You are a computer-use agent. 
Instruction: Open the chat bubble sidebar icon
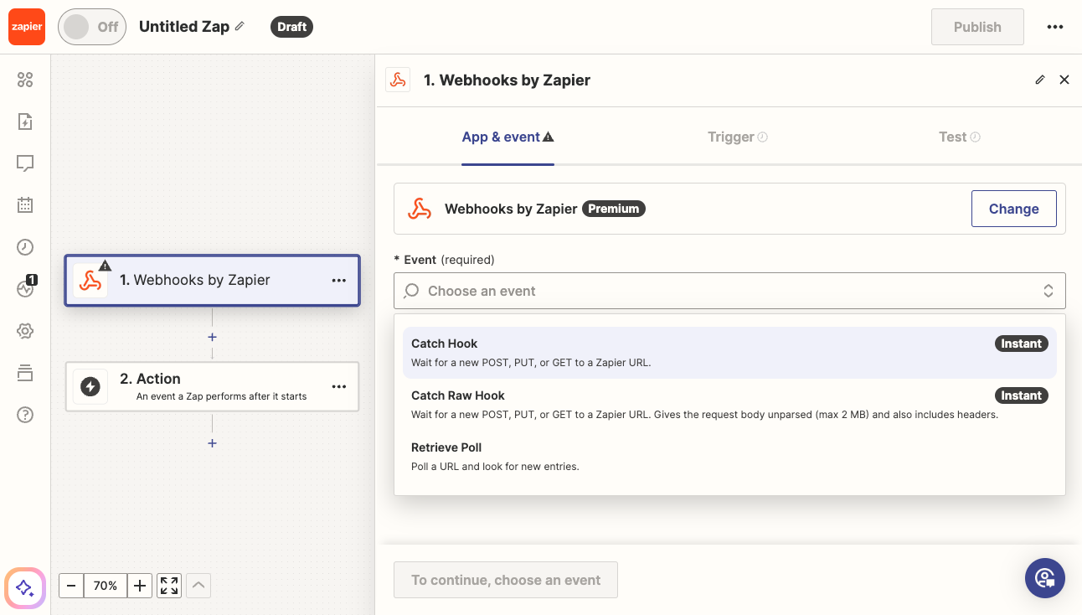pyautogui.click(x=25, y=163)
